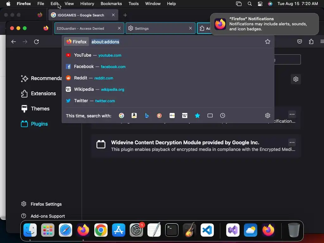The image size is (324, 243).
Task: Open the View menu
Action: tap(69, 3)
